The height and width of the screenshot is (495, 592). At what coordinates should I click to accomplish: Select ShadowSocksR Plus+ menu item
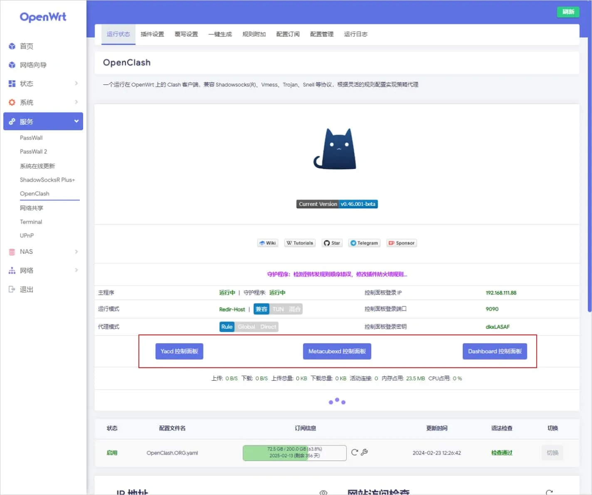[47, 180]
